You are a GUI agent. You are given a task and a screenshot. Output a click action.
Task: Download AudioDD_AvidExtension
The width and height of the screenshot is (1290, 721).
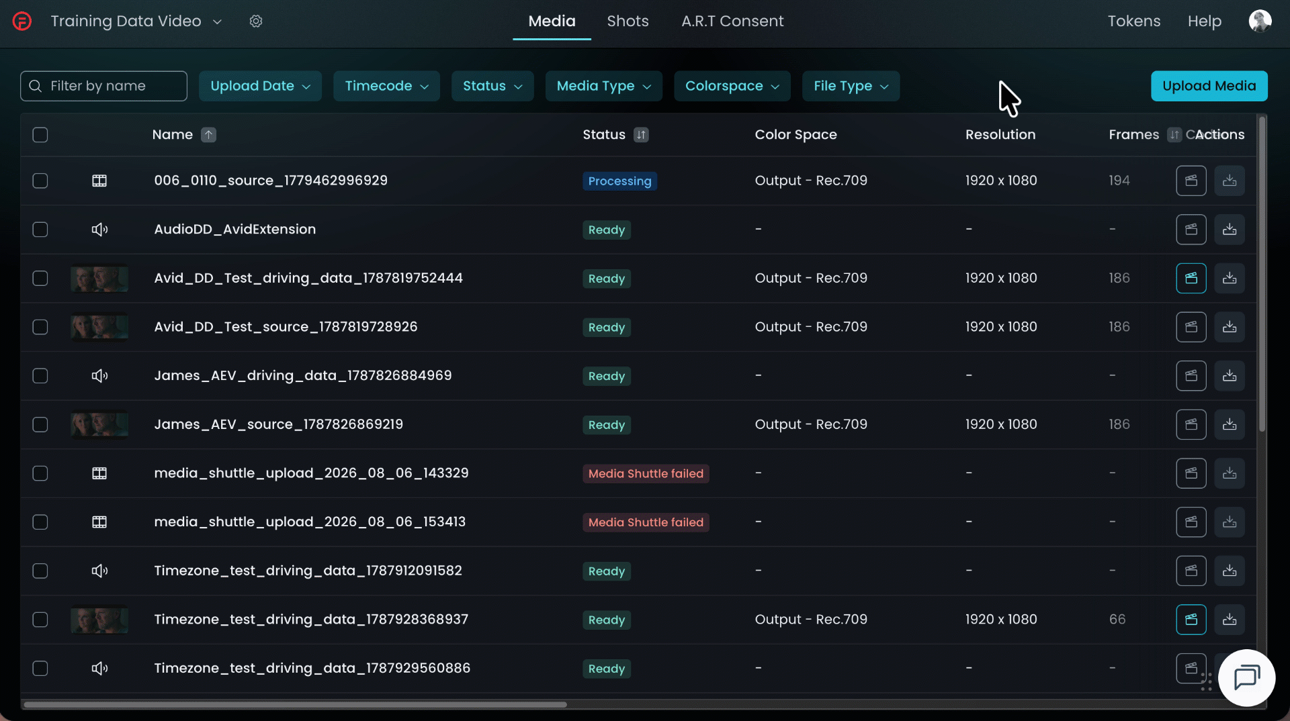coord(1230,230)
